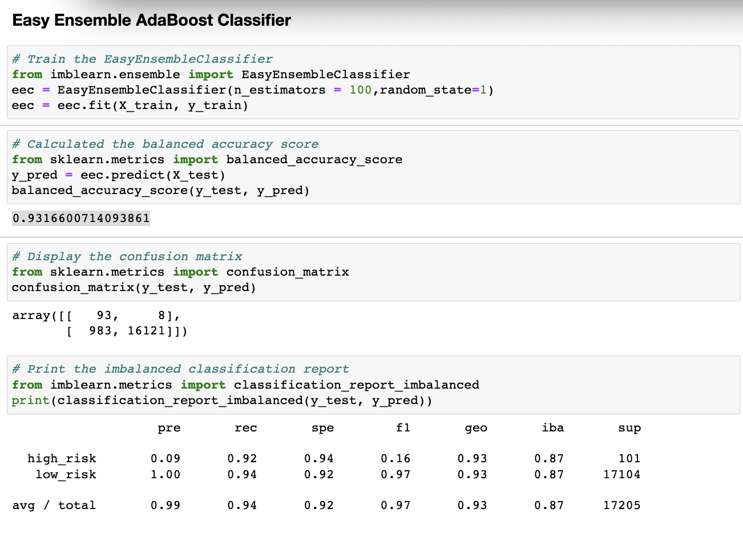Click the 'from imblearn.ensemble import EasyEnsembleClassifier' line
The image size is (743, 541).
[211, 75]
